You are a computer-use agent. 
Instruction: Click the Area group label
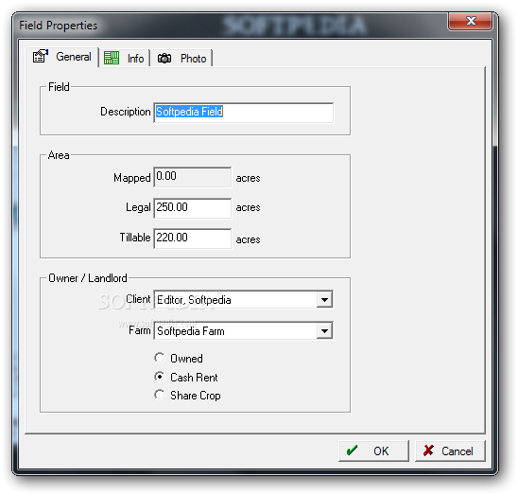[x=59, y=155]
